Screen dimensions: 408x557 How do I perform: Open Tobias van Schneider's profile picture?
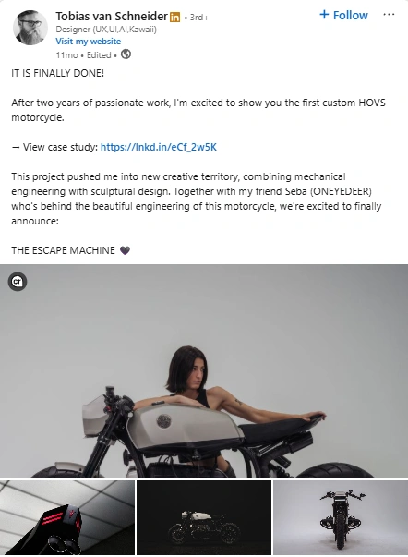click(30, 28)
